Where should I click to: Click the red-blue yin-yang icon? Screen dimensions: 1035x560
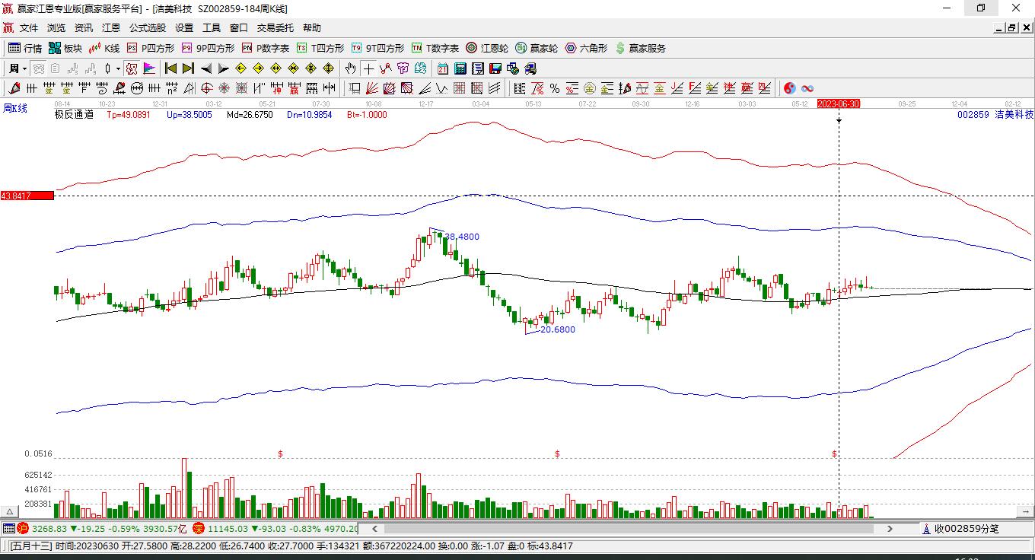pos(790,88)
